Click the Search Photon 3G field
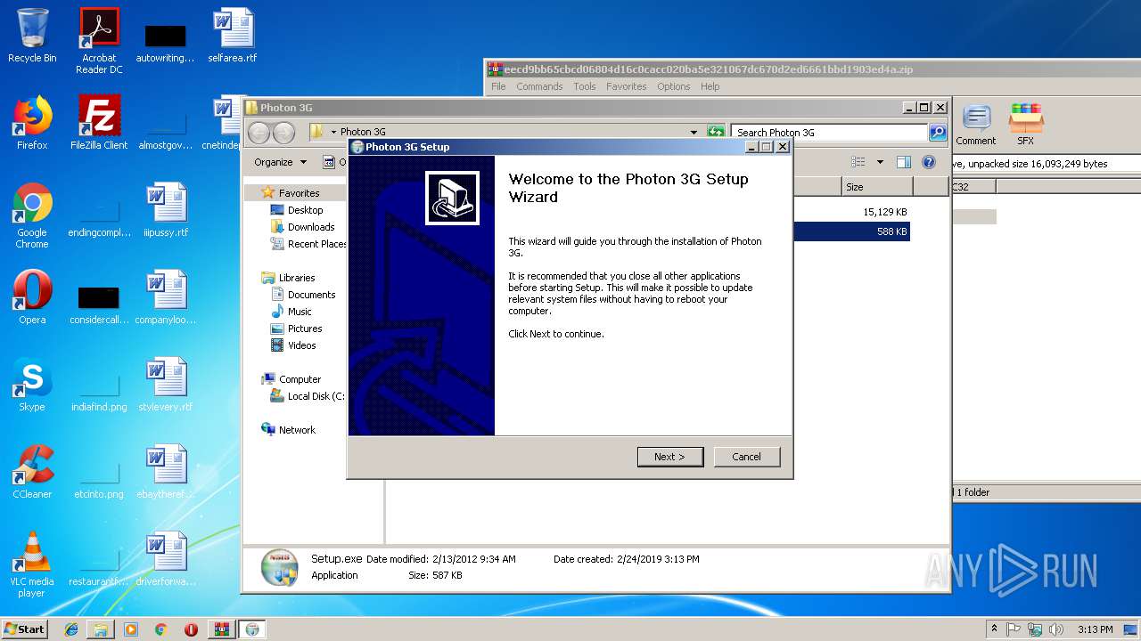 [x=830, y=133]
